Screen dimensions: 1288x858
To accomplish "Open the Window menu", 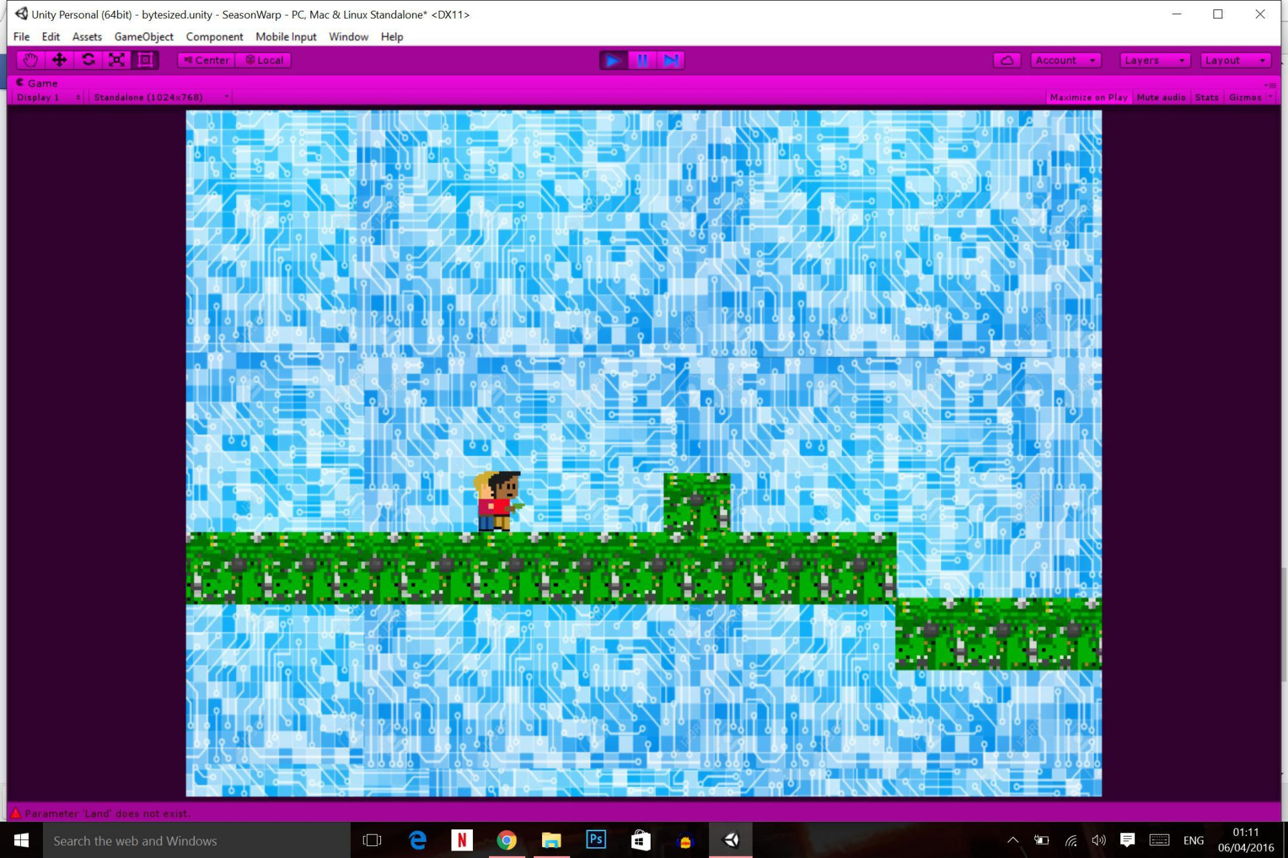I will coord(348,37).
